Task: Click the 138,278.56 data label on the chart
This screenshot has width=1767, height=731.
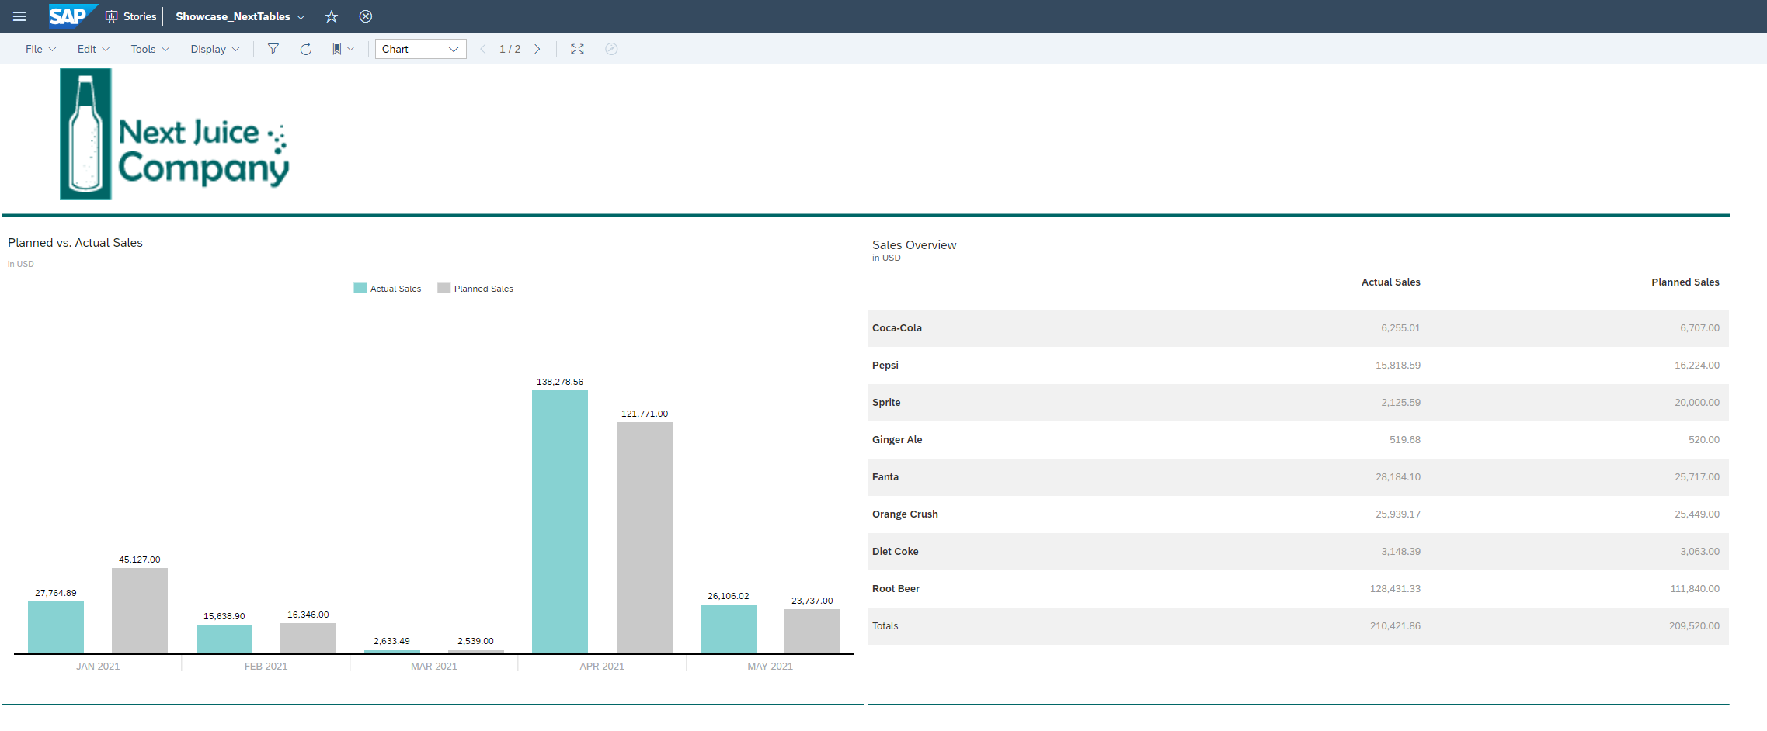Action: tap(560, 382)
